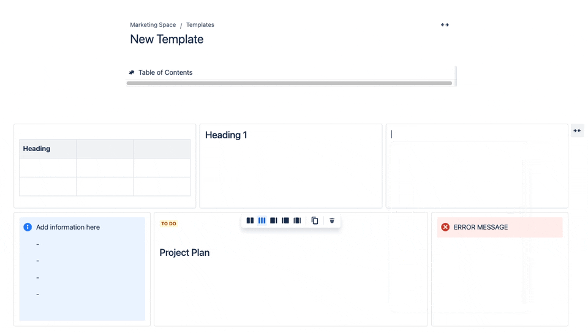Screen dimensions: 588x333
Task: Place cursor in Heading 1 text
Action: click(226, 135)
